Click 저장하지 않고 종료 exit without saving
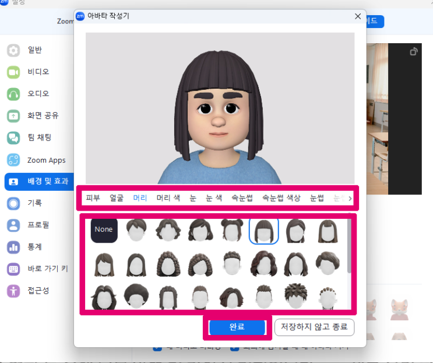 [x=314, y=327]
